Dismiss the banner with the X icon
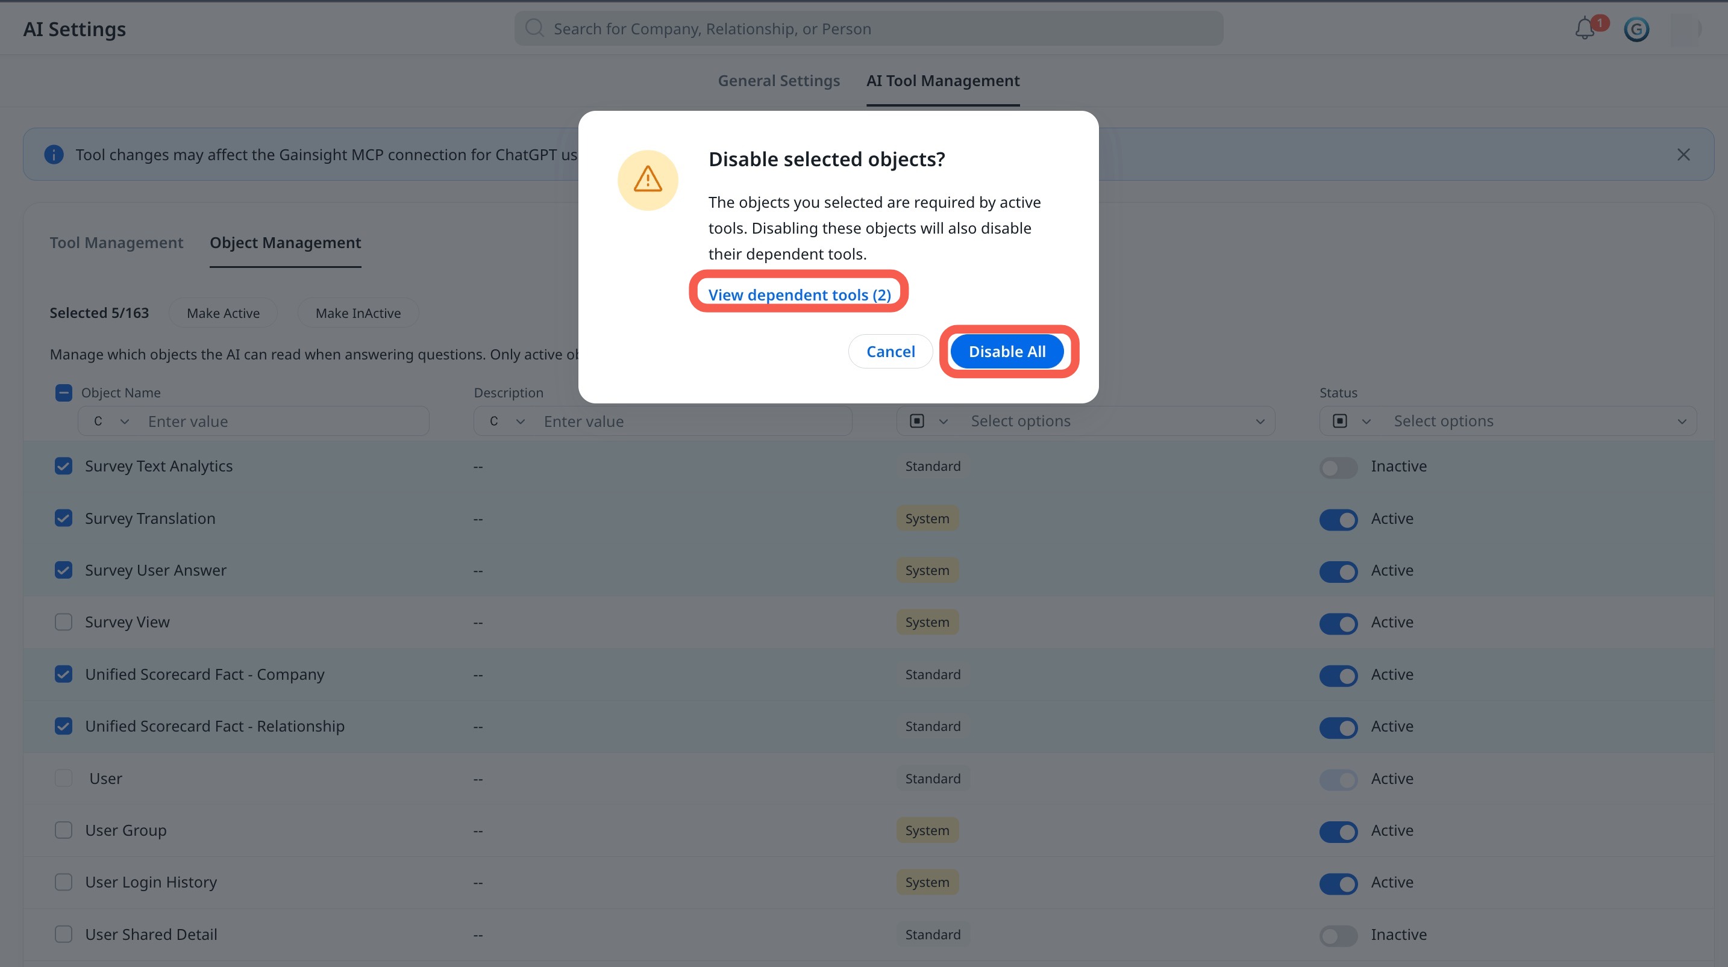Viewport: 1728px width, 967px height. click(x=1683, y=154)
